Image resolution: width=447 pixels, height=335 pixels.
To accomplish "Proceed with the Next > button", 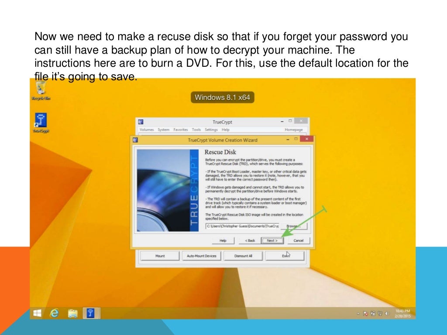I will tap(272, 240).
